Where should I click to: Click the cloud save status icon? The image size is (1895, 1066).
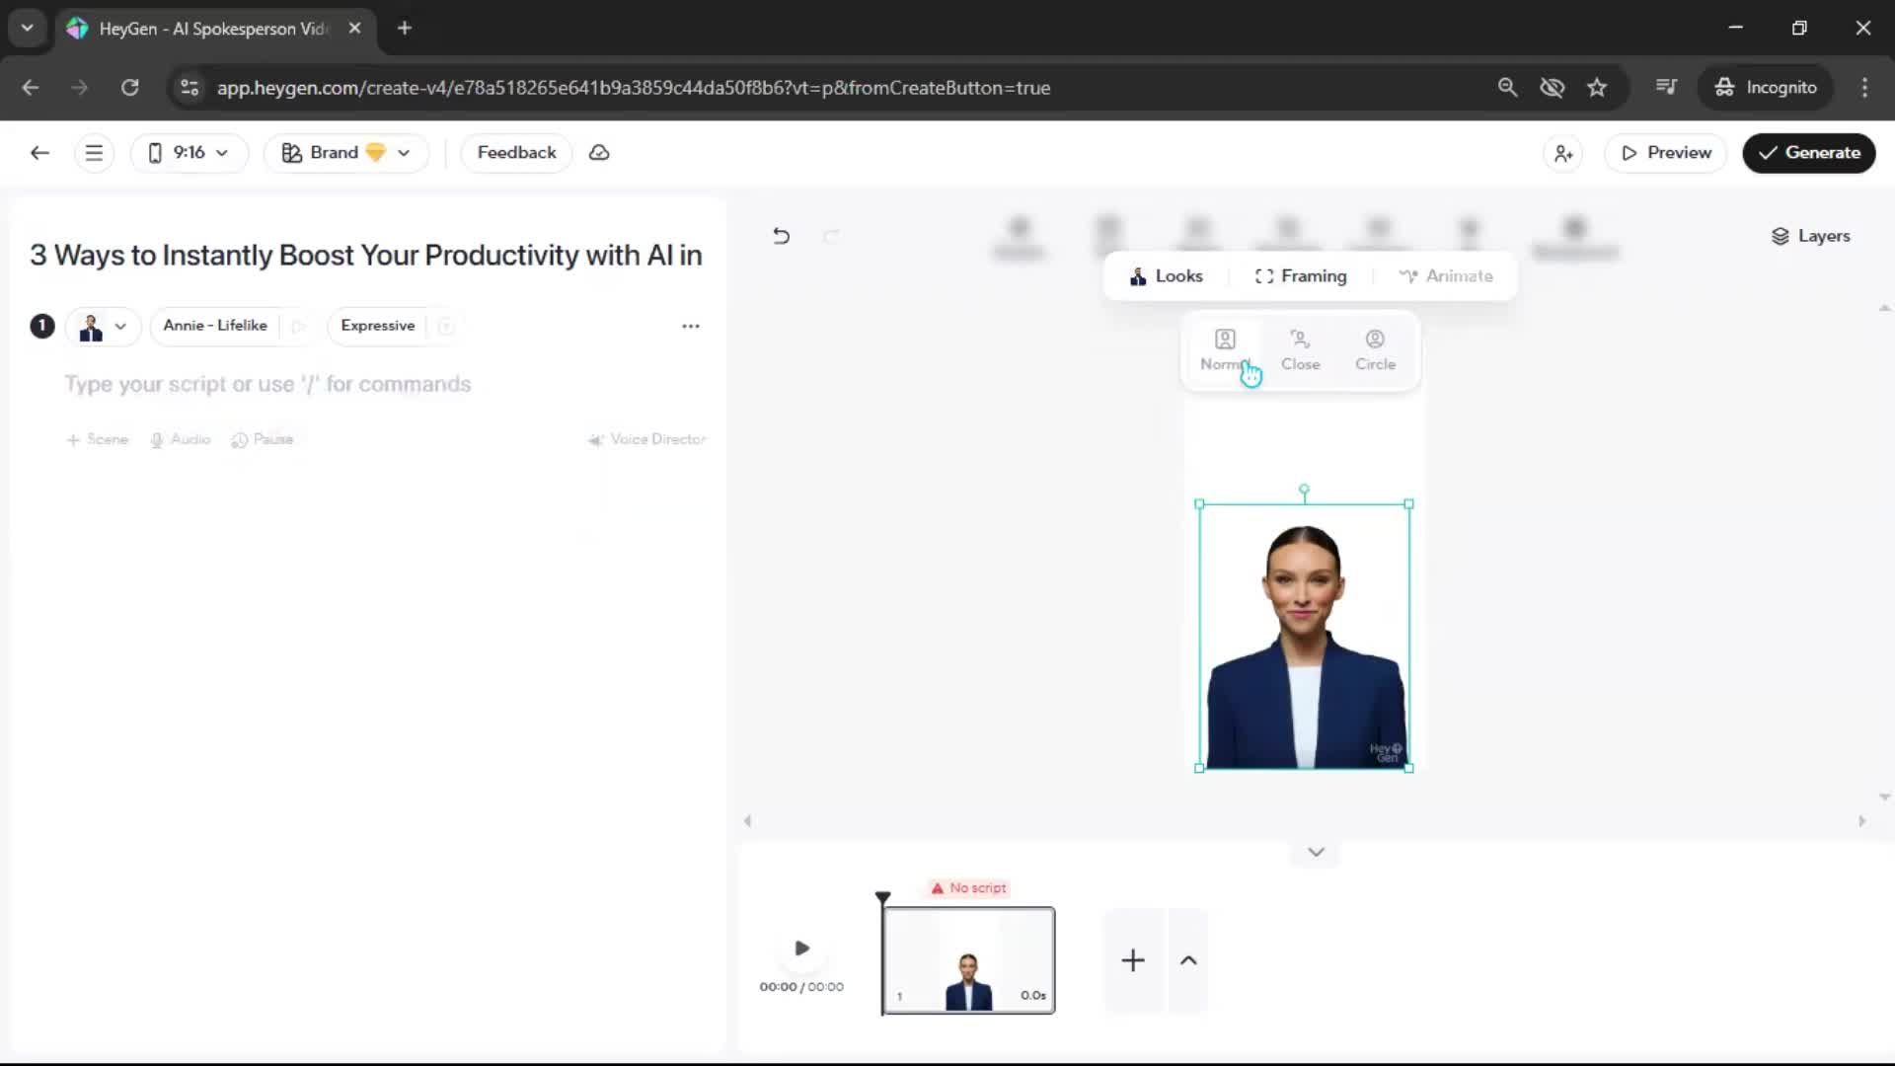click(x=599, y=153)
